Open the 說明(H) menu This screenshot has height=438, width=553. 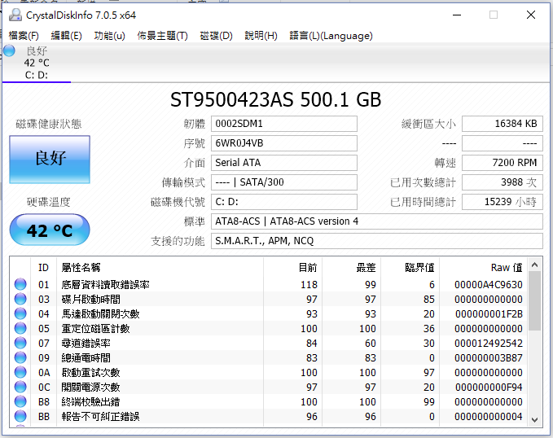[261, 36]
